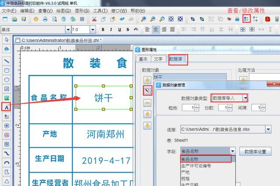Click the printer icon
Viewport: 280px width, 186px height.
click(x=45, y=19)
